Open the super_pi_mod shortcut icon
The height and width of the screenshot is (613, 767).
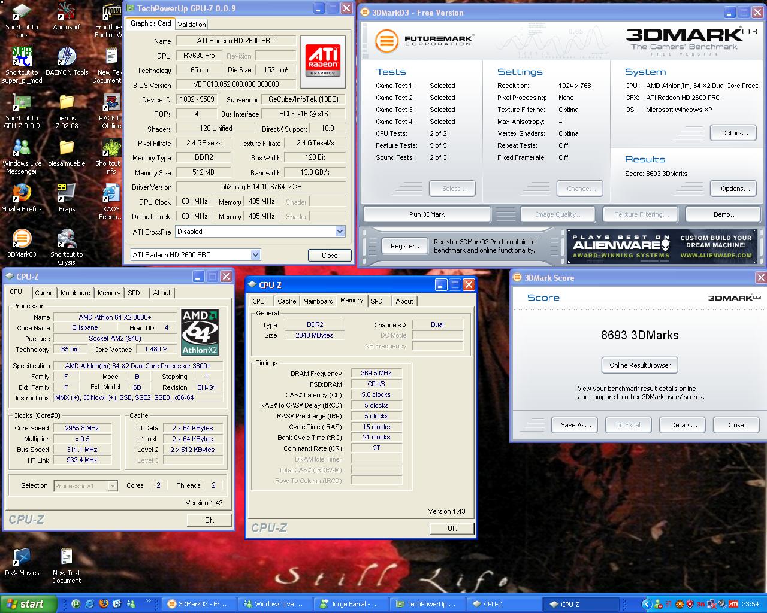(23, 65)
